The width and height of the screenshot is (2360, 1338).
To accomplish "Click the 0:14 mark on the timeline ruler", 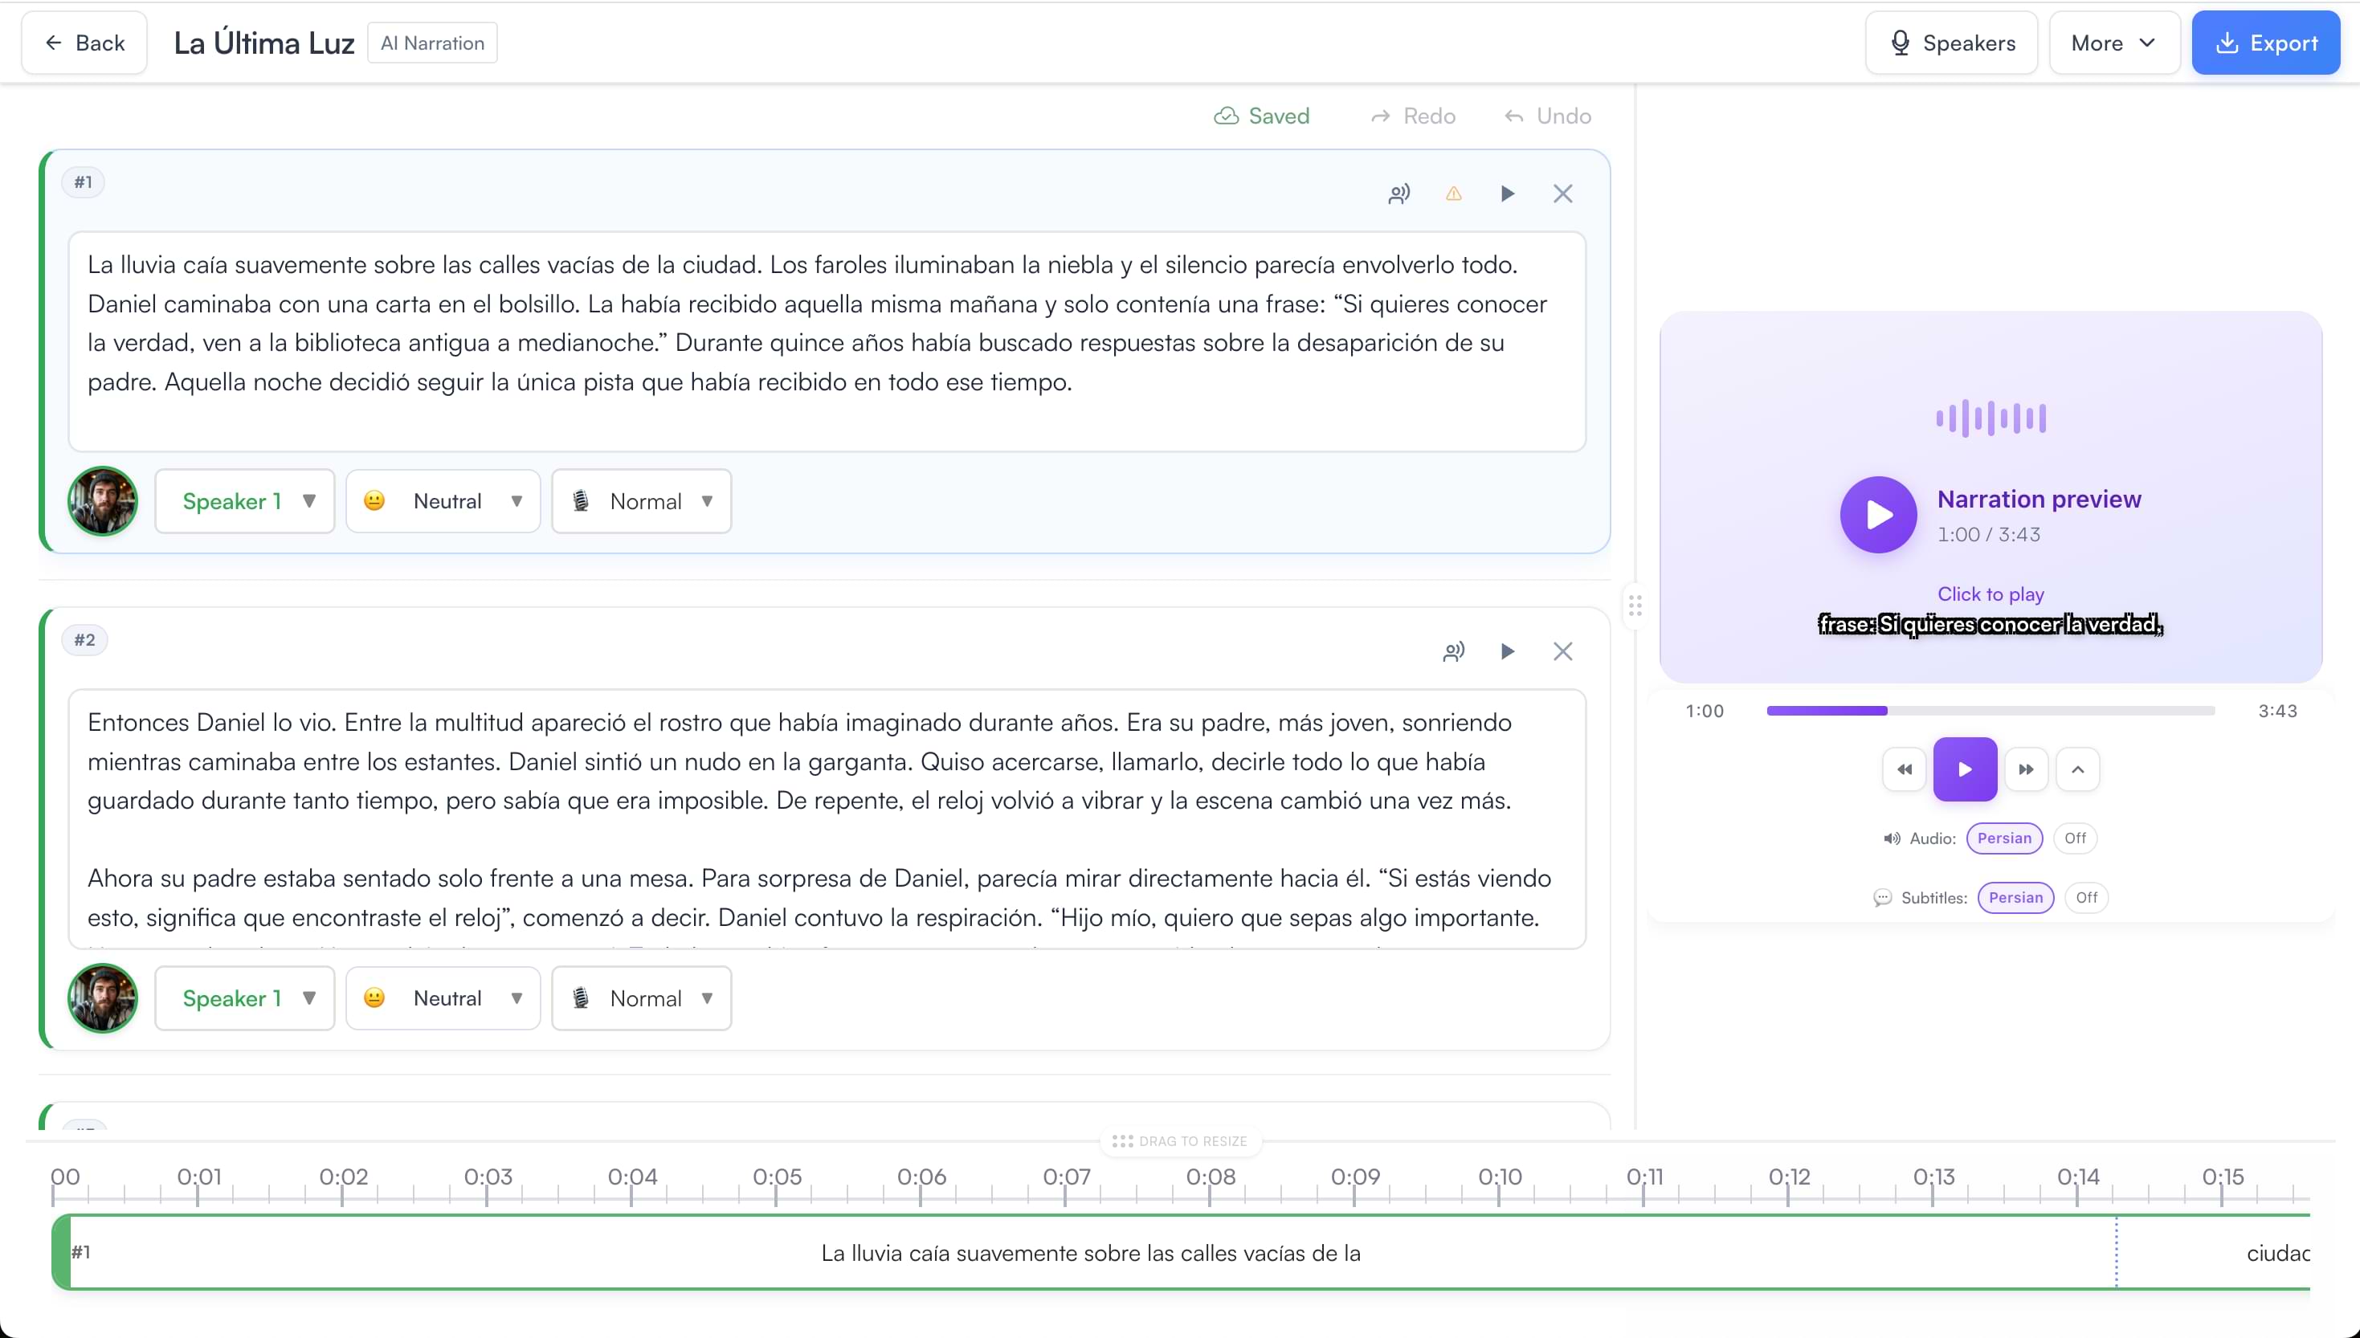I will (x=2078, y=1177).
